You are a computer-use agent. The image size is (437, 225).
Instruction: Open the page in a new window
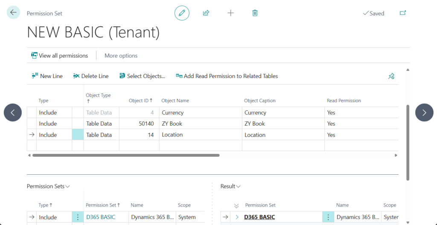coord(402,13)
